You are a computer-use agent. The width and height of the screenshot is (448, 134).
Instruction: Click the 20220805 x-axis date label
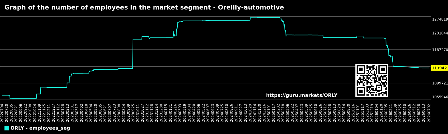11,113
